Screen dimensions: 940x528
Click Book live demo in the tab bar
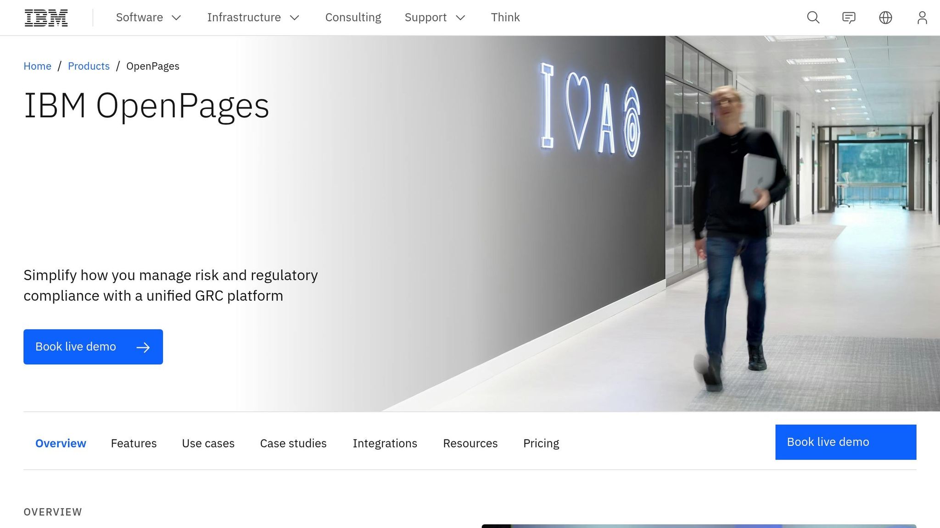click(x=845, y=442)
